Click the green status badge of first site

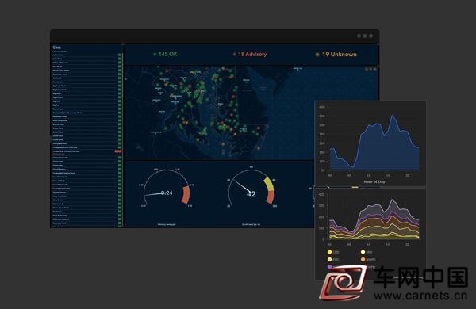(x=120, y=55)
